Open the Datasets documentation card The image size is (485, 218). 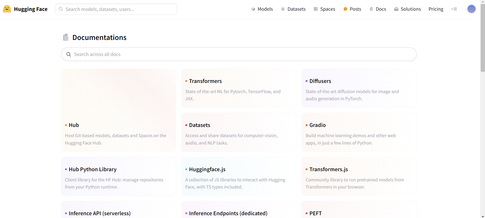click(x=239, y=132)
